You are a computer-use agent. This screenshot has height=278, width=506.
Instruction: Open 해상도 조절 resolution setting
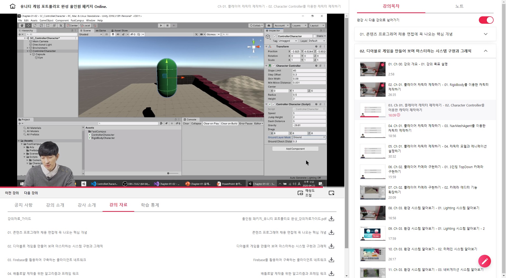[310, 193]
